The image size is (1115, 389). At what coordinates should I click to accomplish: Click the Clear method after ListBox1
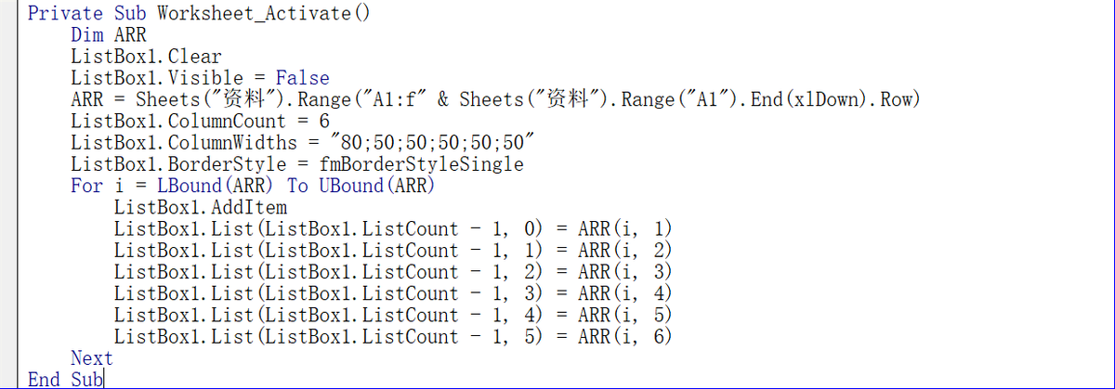coord(195,57)
